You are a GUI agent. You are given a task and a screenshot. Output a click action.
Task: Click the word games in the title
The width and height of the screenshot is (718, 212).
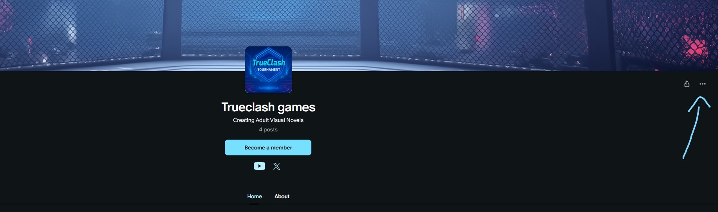click(x=296, y=107)
